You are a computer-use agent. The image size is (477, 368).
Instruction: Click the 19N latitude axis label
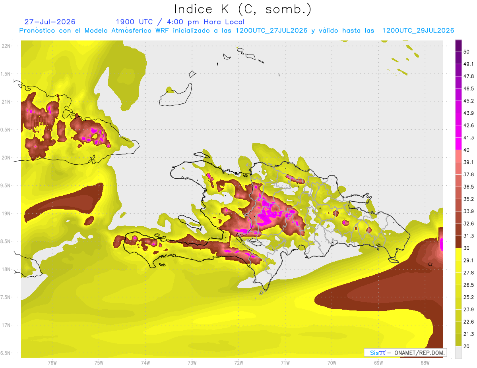6,213
